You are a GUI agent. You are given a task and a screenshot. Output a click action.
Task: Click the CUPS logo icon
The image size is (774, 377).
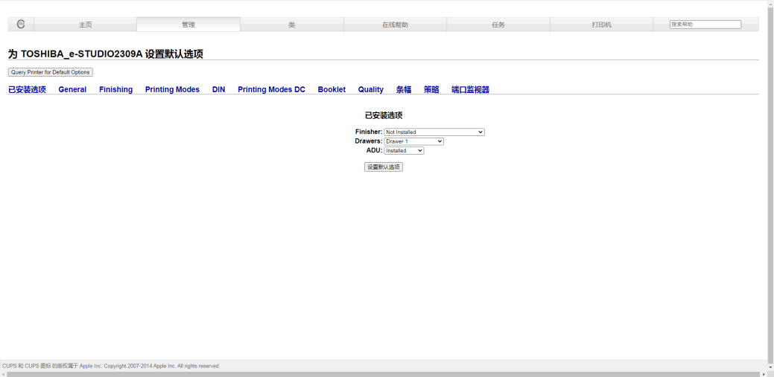coord(21,24)
